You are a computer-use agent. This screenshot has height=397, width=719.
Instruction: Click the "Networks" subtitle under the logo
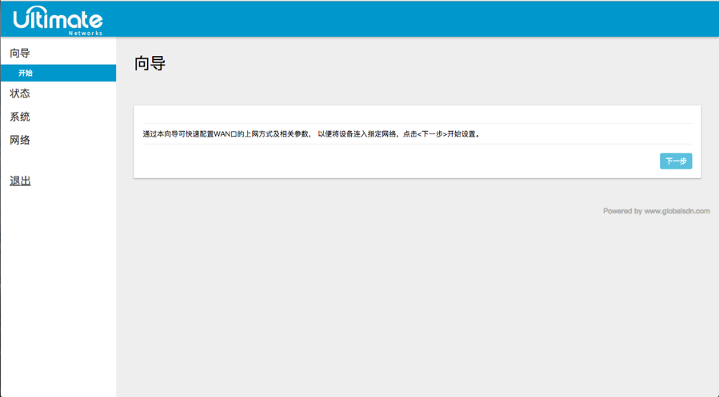pos(86,34)
